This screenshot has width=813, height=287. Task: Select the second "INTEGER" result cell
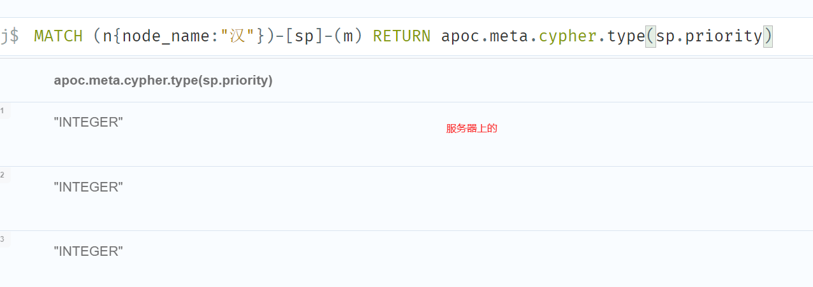tap(88, 186)
